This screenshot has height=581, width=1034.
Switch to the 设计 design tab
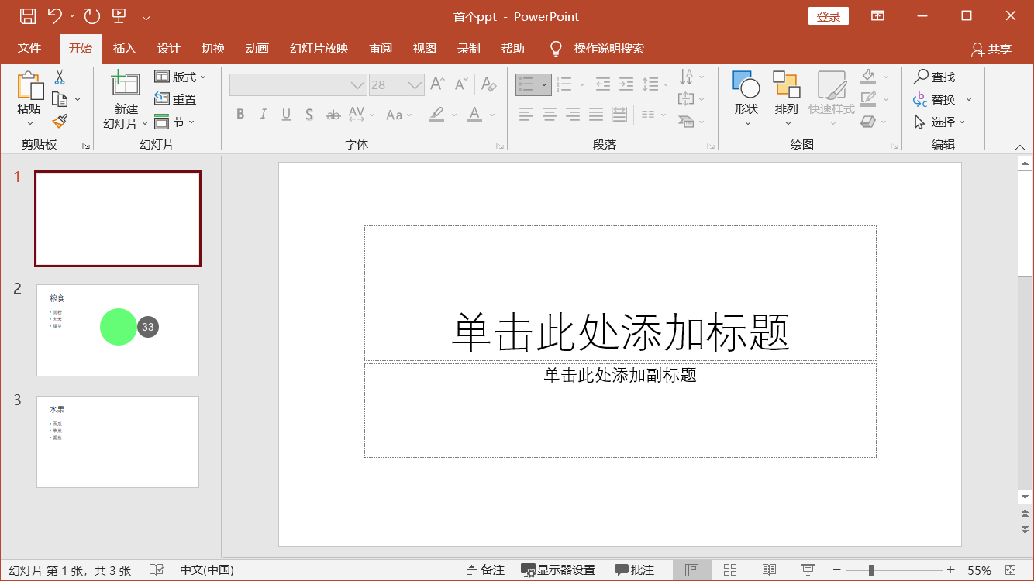click(169, 48)
